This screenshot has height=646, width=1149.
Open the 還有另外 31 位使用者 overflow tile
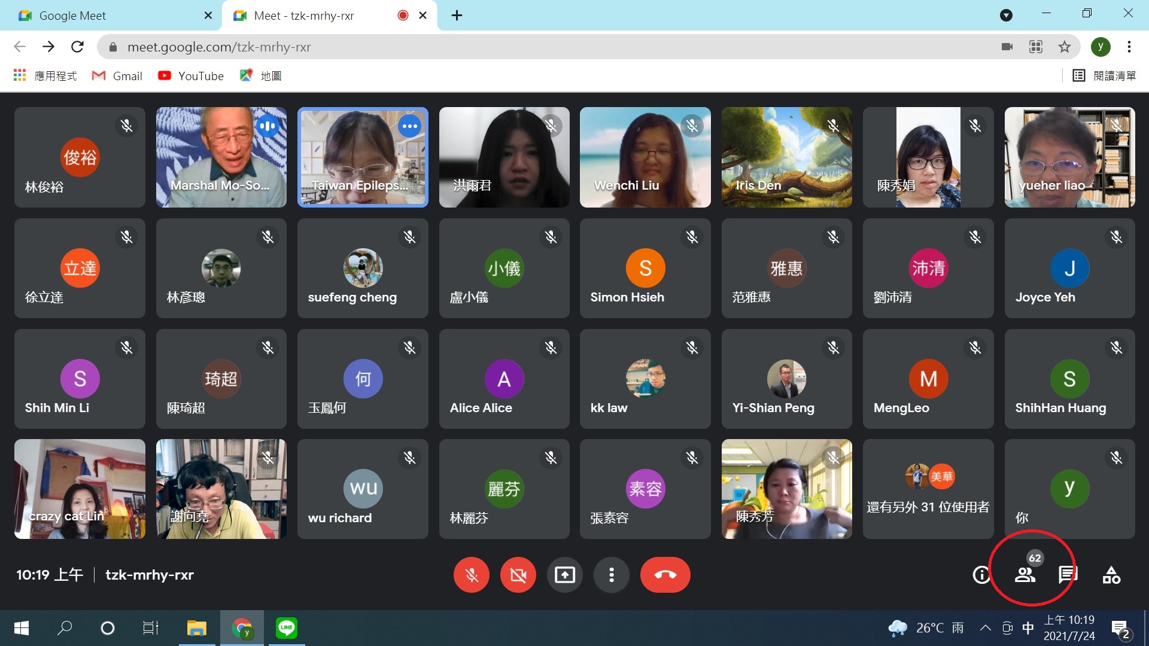click(928, 489)
